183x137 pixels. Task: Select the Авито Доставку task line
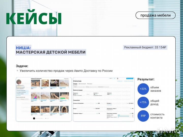[x=66, y=71]
